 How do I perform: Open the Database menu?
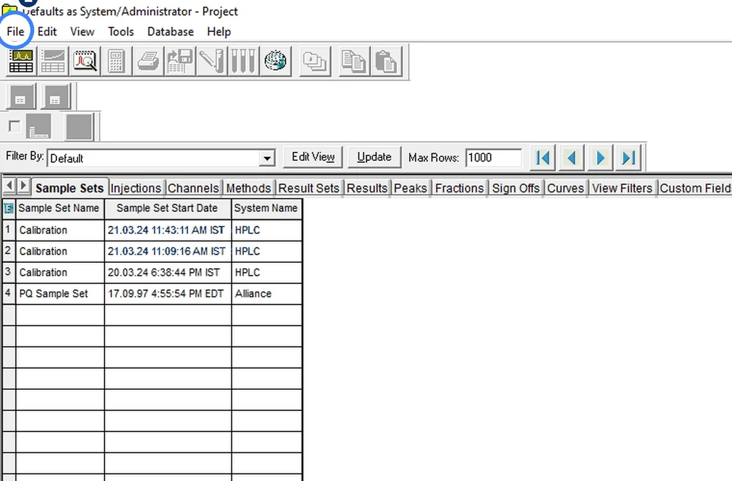tap(170, 31)
